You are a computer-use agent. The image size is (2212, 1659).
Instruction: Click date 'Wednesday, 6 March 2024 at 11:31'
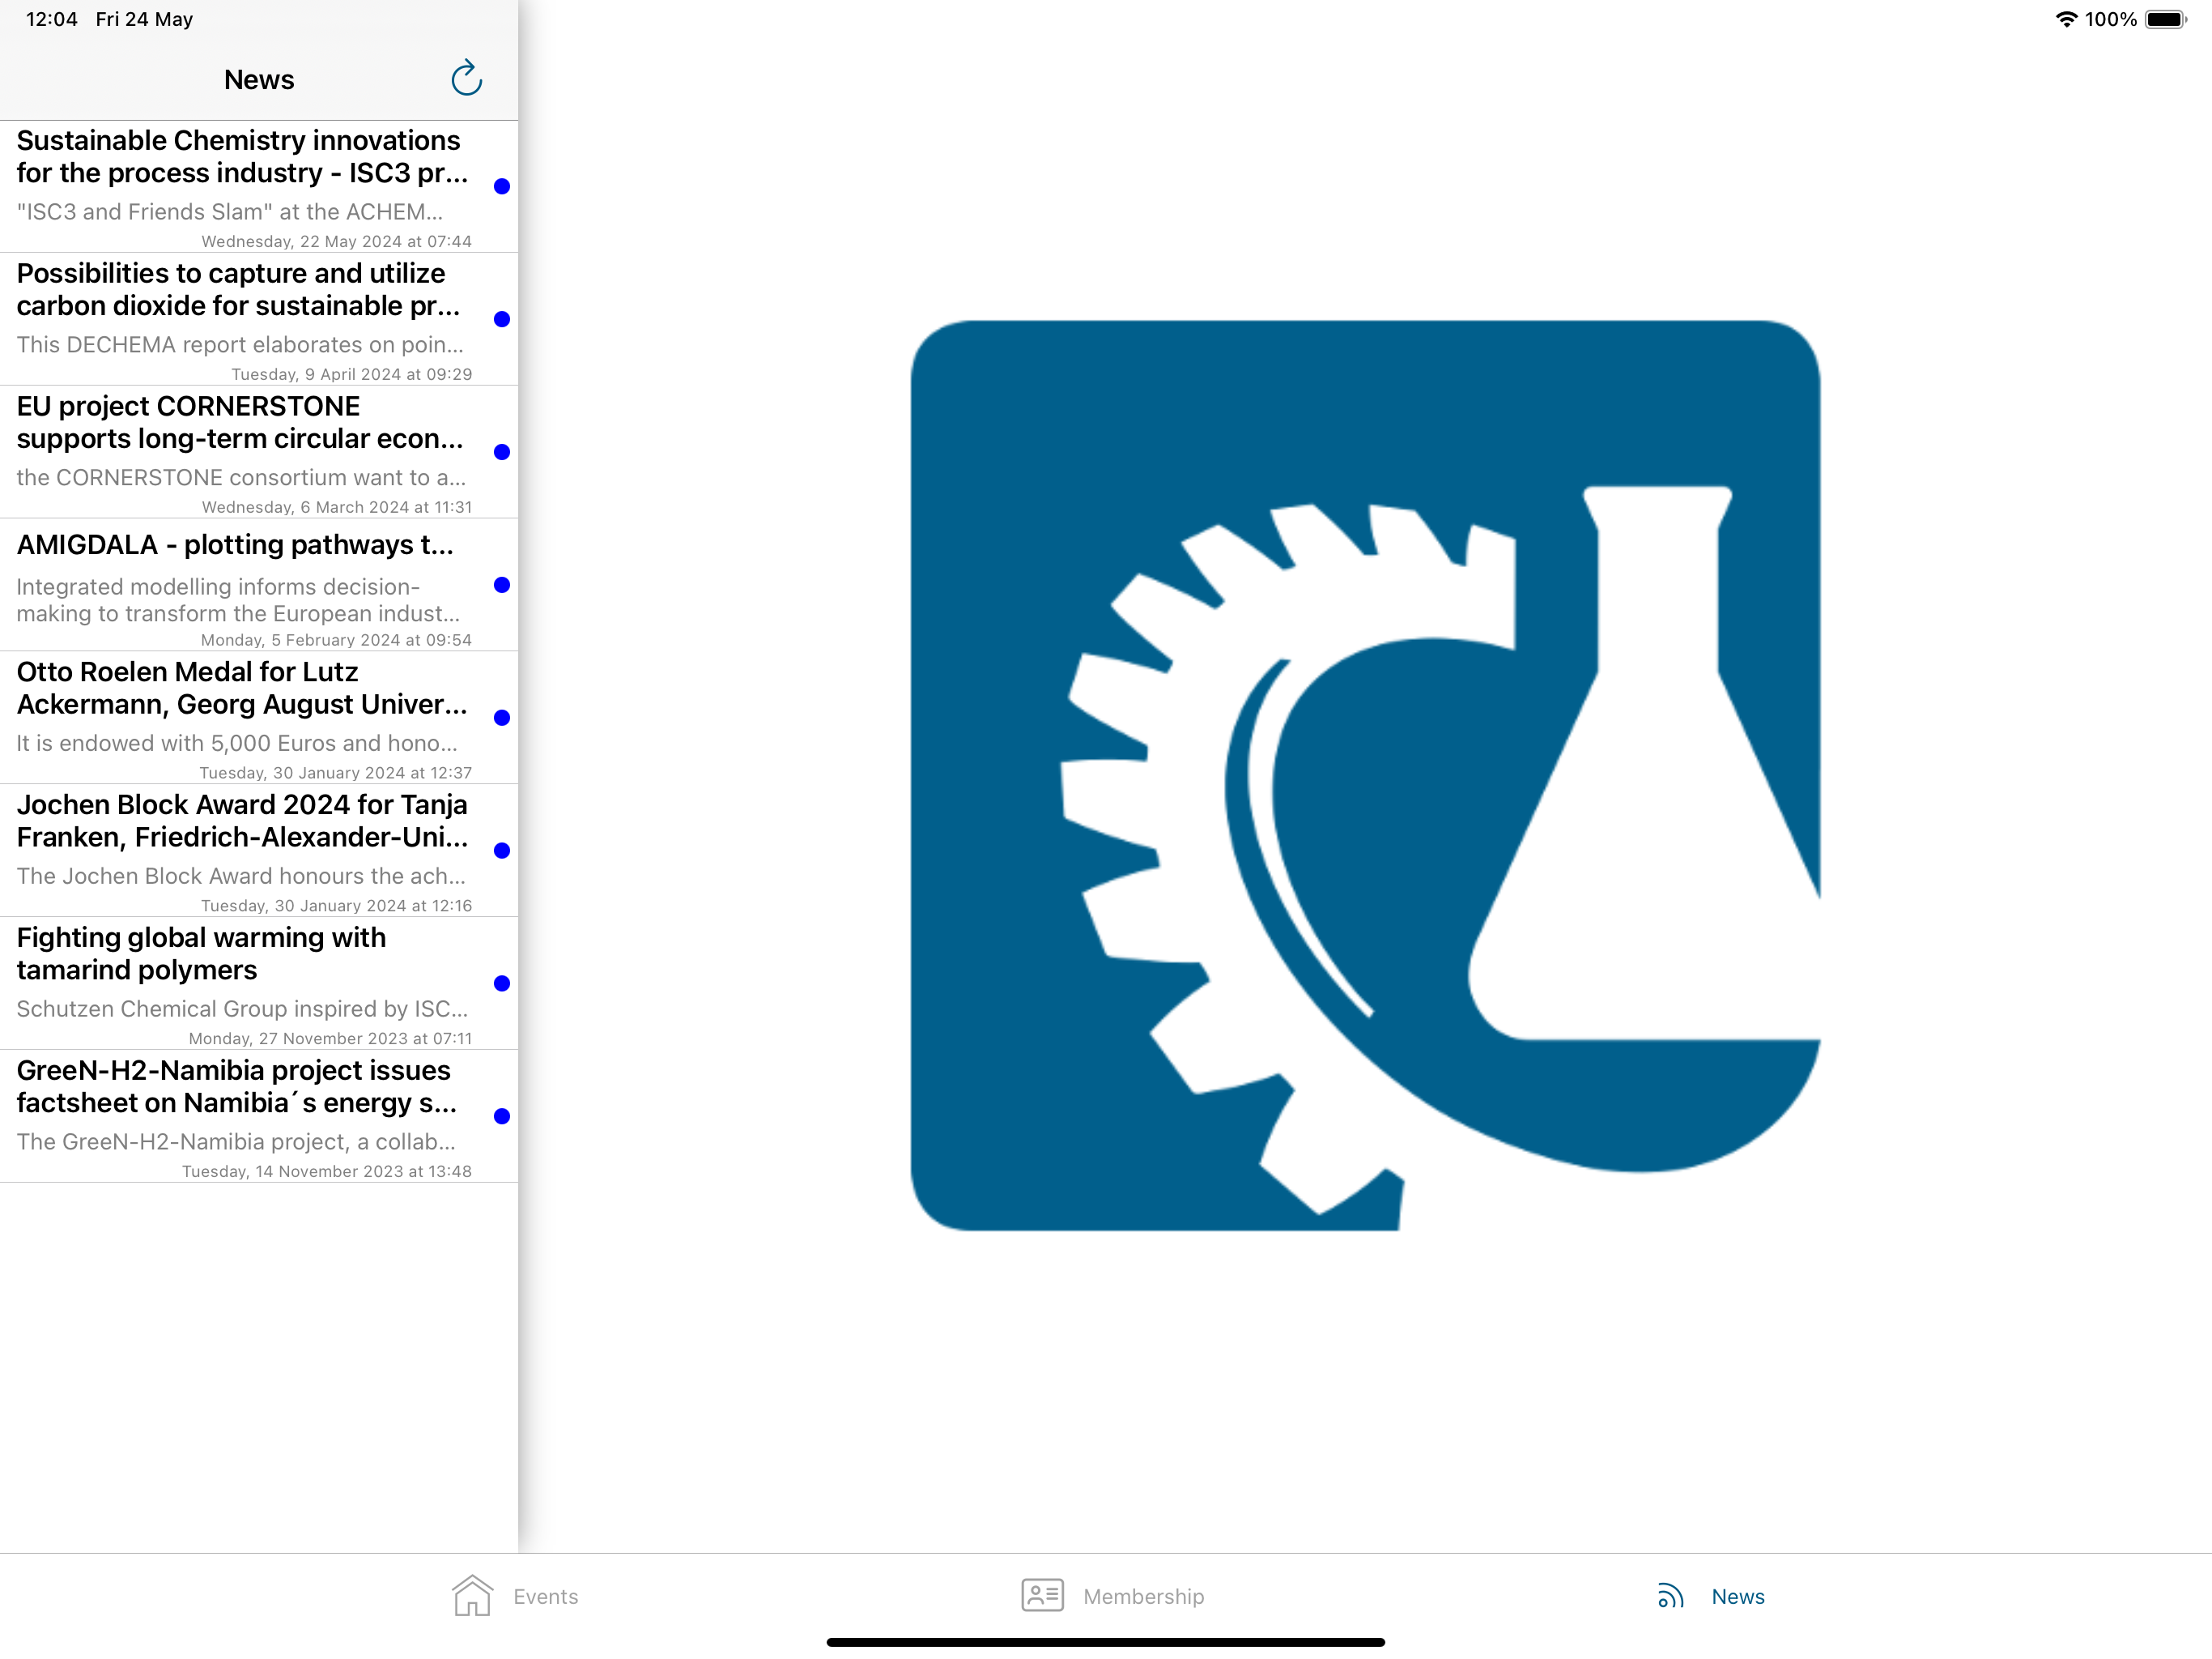pos(337,507)
